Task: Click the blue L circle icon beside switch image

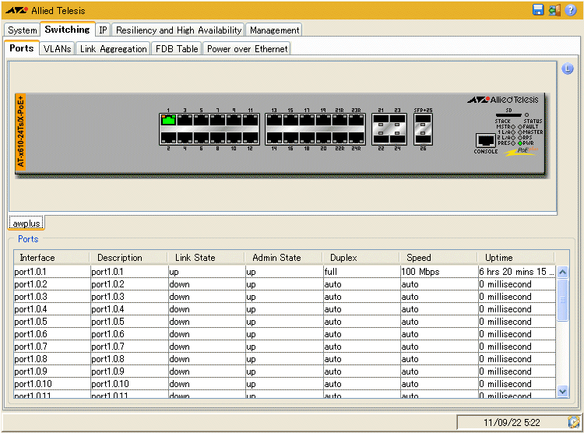Action: [x=567, y=69]
